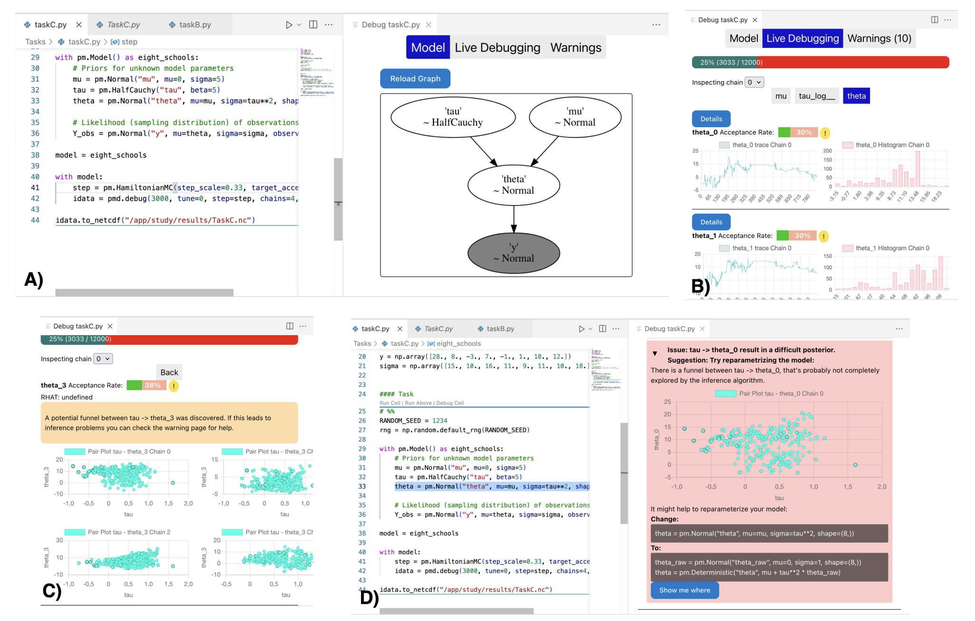Click split editor icon in panel A toolbar
Viewport: 975px width, 621px height.
tap(313, 25)
